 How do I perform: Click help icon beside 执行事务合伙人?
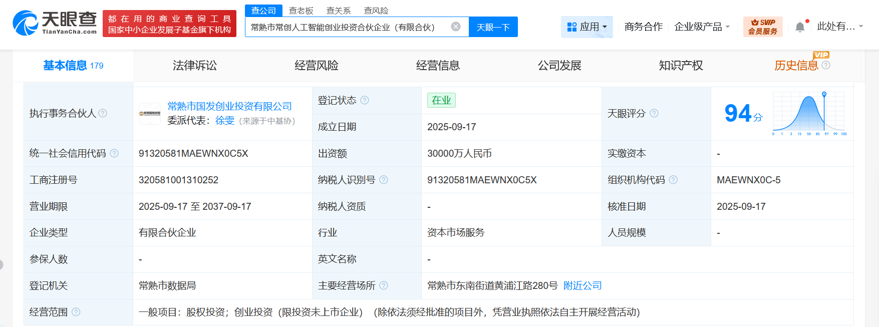click(x=103, y=113)
